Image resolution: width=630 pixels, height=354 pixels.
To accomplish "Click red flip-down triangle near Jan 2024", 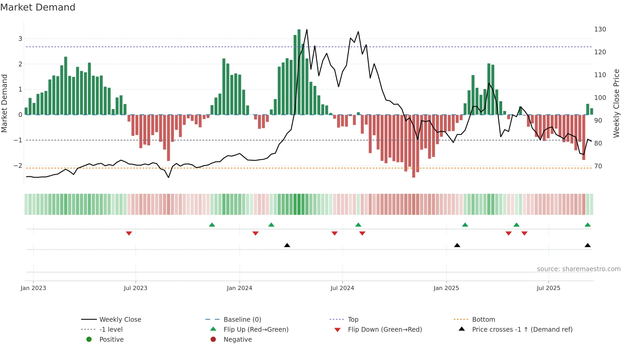I will [255, 233].
